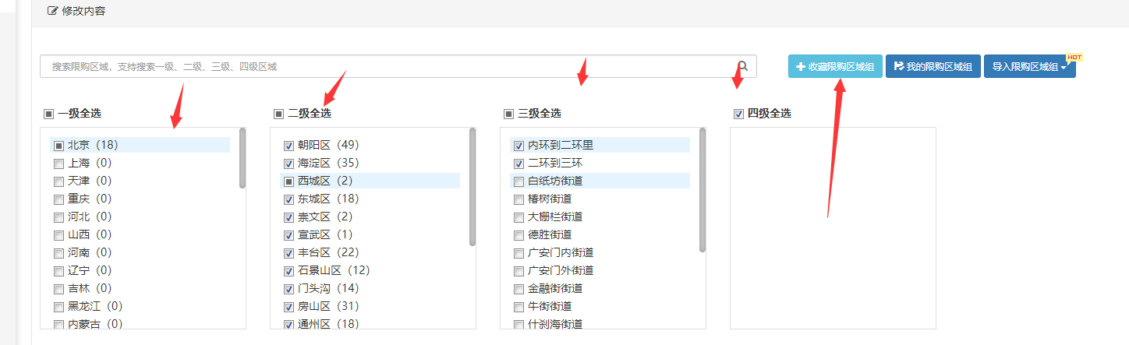Viewport: 1129px width, 345px height.
Task: Click the search magnifier icon
Action: click(743, 66)
